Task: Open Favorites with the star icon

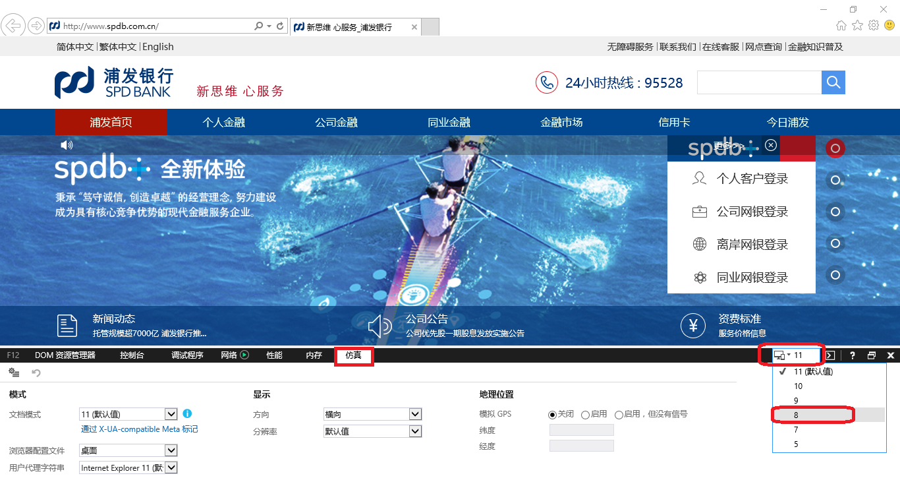Action: pos(857,25)
